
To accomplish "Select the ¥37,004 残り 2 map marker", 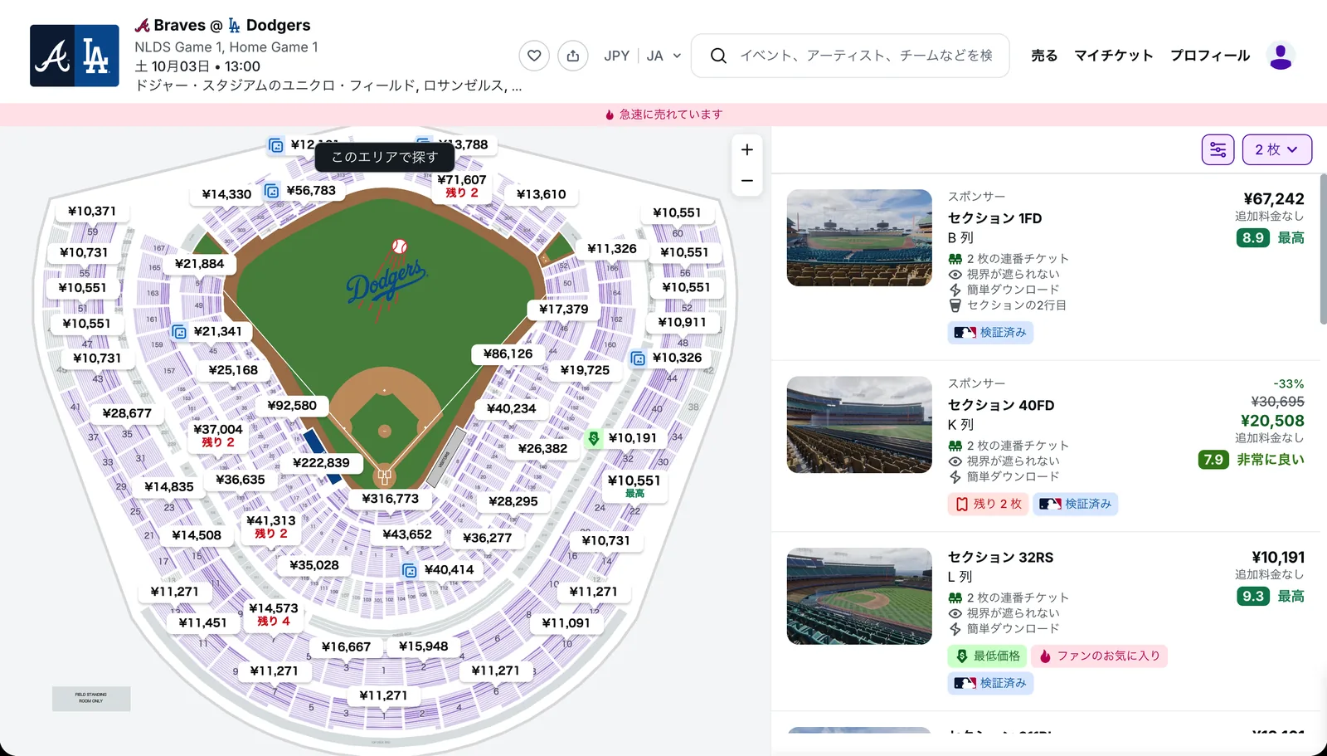I will tap(218, 435).
